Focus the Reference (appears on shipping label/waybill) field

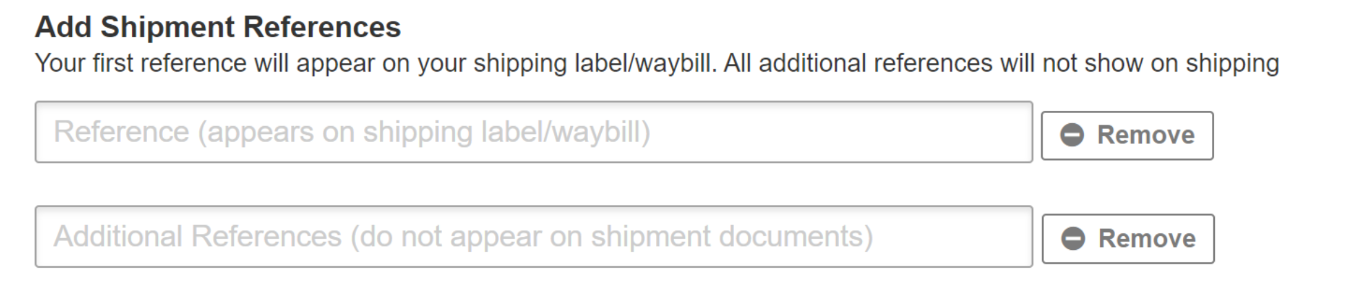pyautogui.click(x=533, y=132)
